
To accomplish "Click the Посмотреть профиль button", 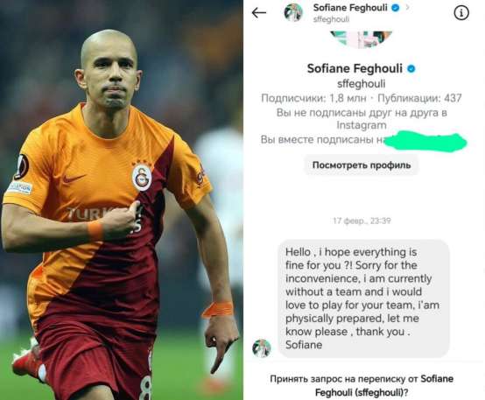I will [362, 165].
